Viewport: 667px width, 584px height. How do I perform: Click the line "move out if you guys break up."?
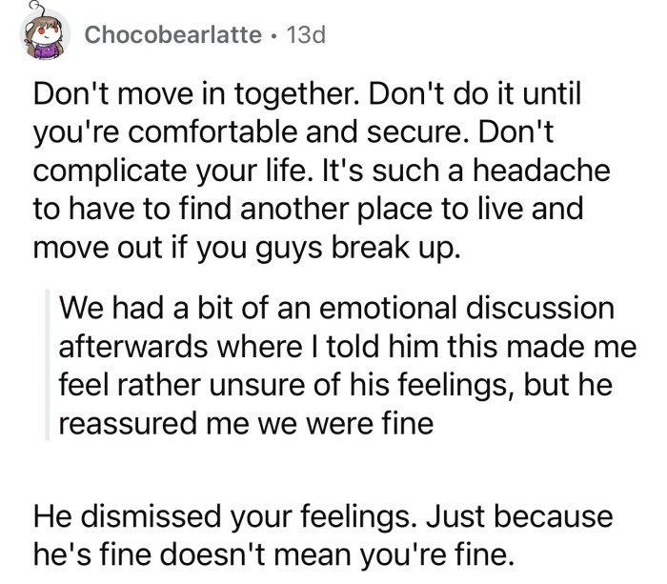tap(247, 248)
